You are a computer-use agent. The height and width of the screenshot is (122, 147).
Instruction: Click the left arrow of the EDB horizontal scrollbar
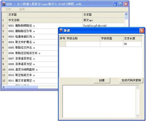pyautogui.click(x=4, y=87)
